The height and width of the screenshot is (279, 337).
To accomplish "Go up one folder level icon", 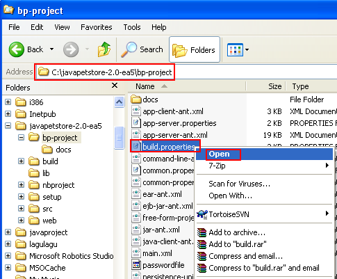I will (x=104, y=49).
